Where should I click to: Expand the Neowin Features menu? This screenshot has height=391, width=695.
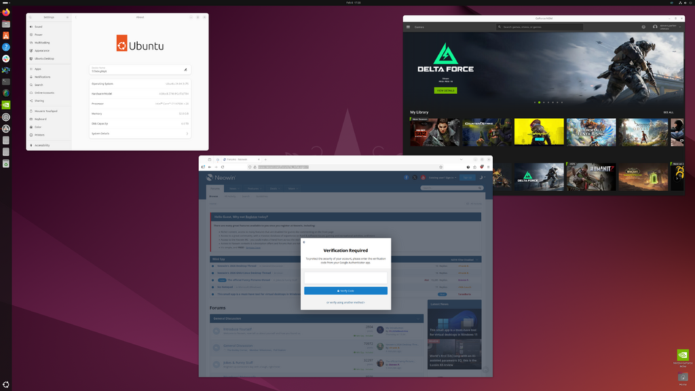click(x=255, y=189)
